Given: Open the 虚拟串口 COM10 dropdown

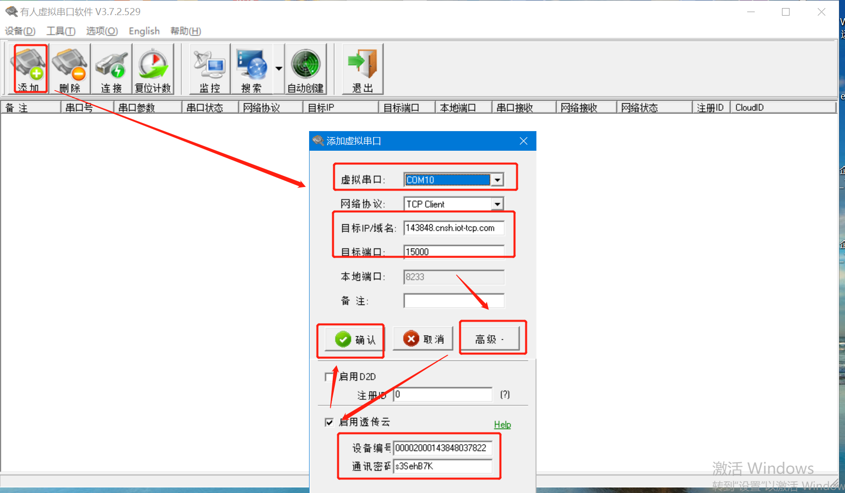Looking at the screenshot, I should coord(497,180).
